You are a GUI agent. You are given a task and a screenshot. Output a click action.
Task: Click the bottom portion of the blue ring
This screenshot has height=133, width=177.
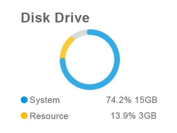pyautogui.click(x=90, y=87)
